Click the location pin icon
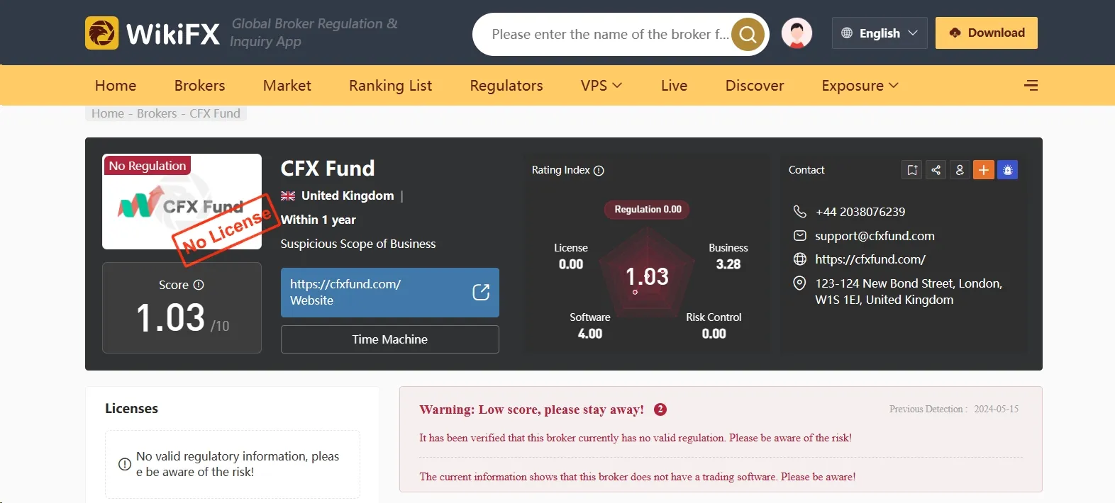The image size is (1115, 503). [799, 283]
